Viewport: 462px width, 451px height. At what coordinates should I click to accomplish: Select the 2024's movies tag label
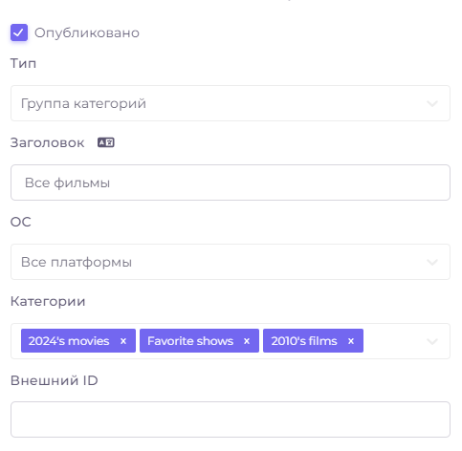69,341
